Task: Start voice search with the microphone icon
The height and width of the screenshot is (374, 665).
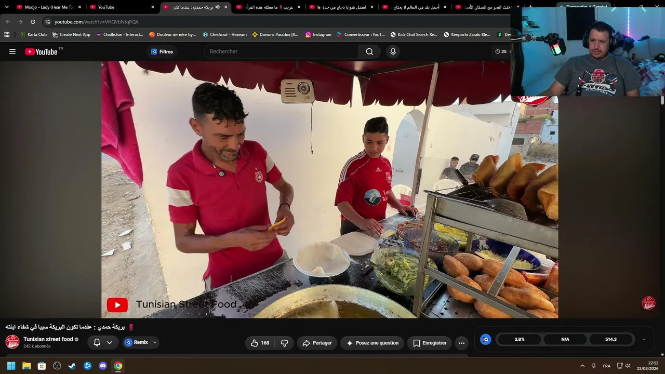Action: (x=393, y=51)
